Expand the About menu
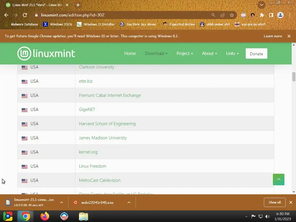Image resolution: width=296 pixels, height=222 pixels. (x=210, y=53)
